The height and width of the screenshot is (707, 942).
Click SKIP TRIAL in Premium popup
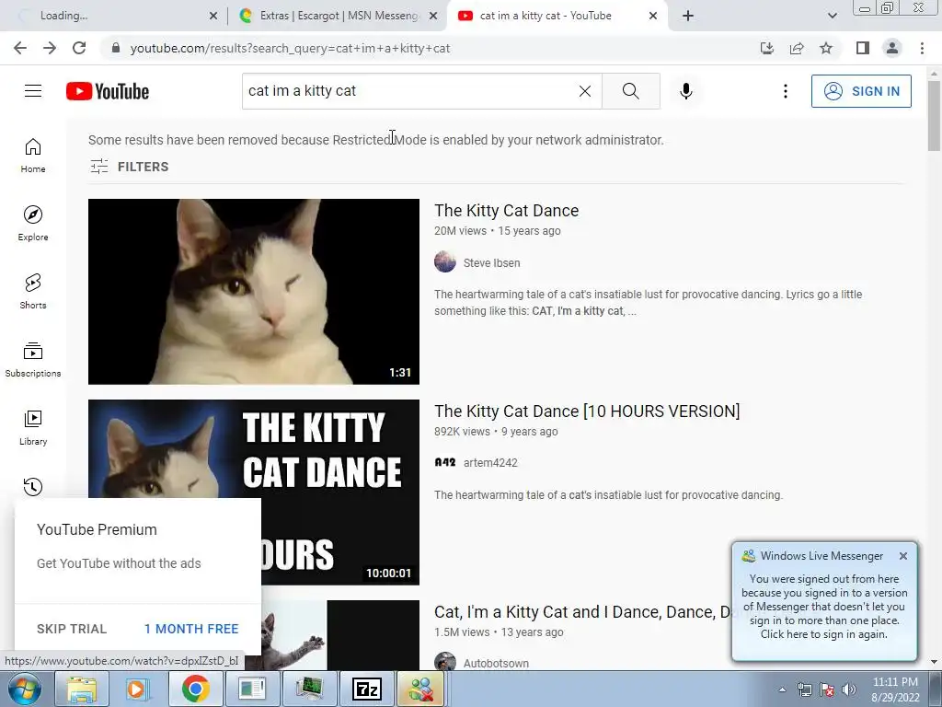tap(72, 629)
